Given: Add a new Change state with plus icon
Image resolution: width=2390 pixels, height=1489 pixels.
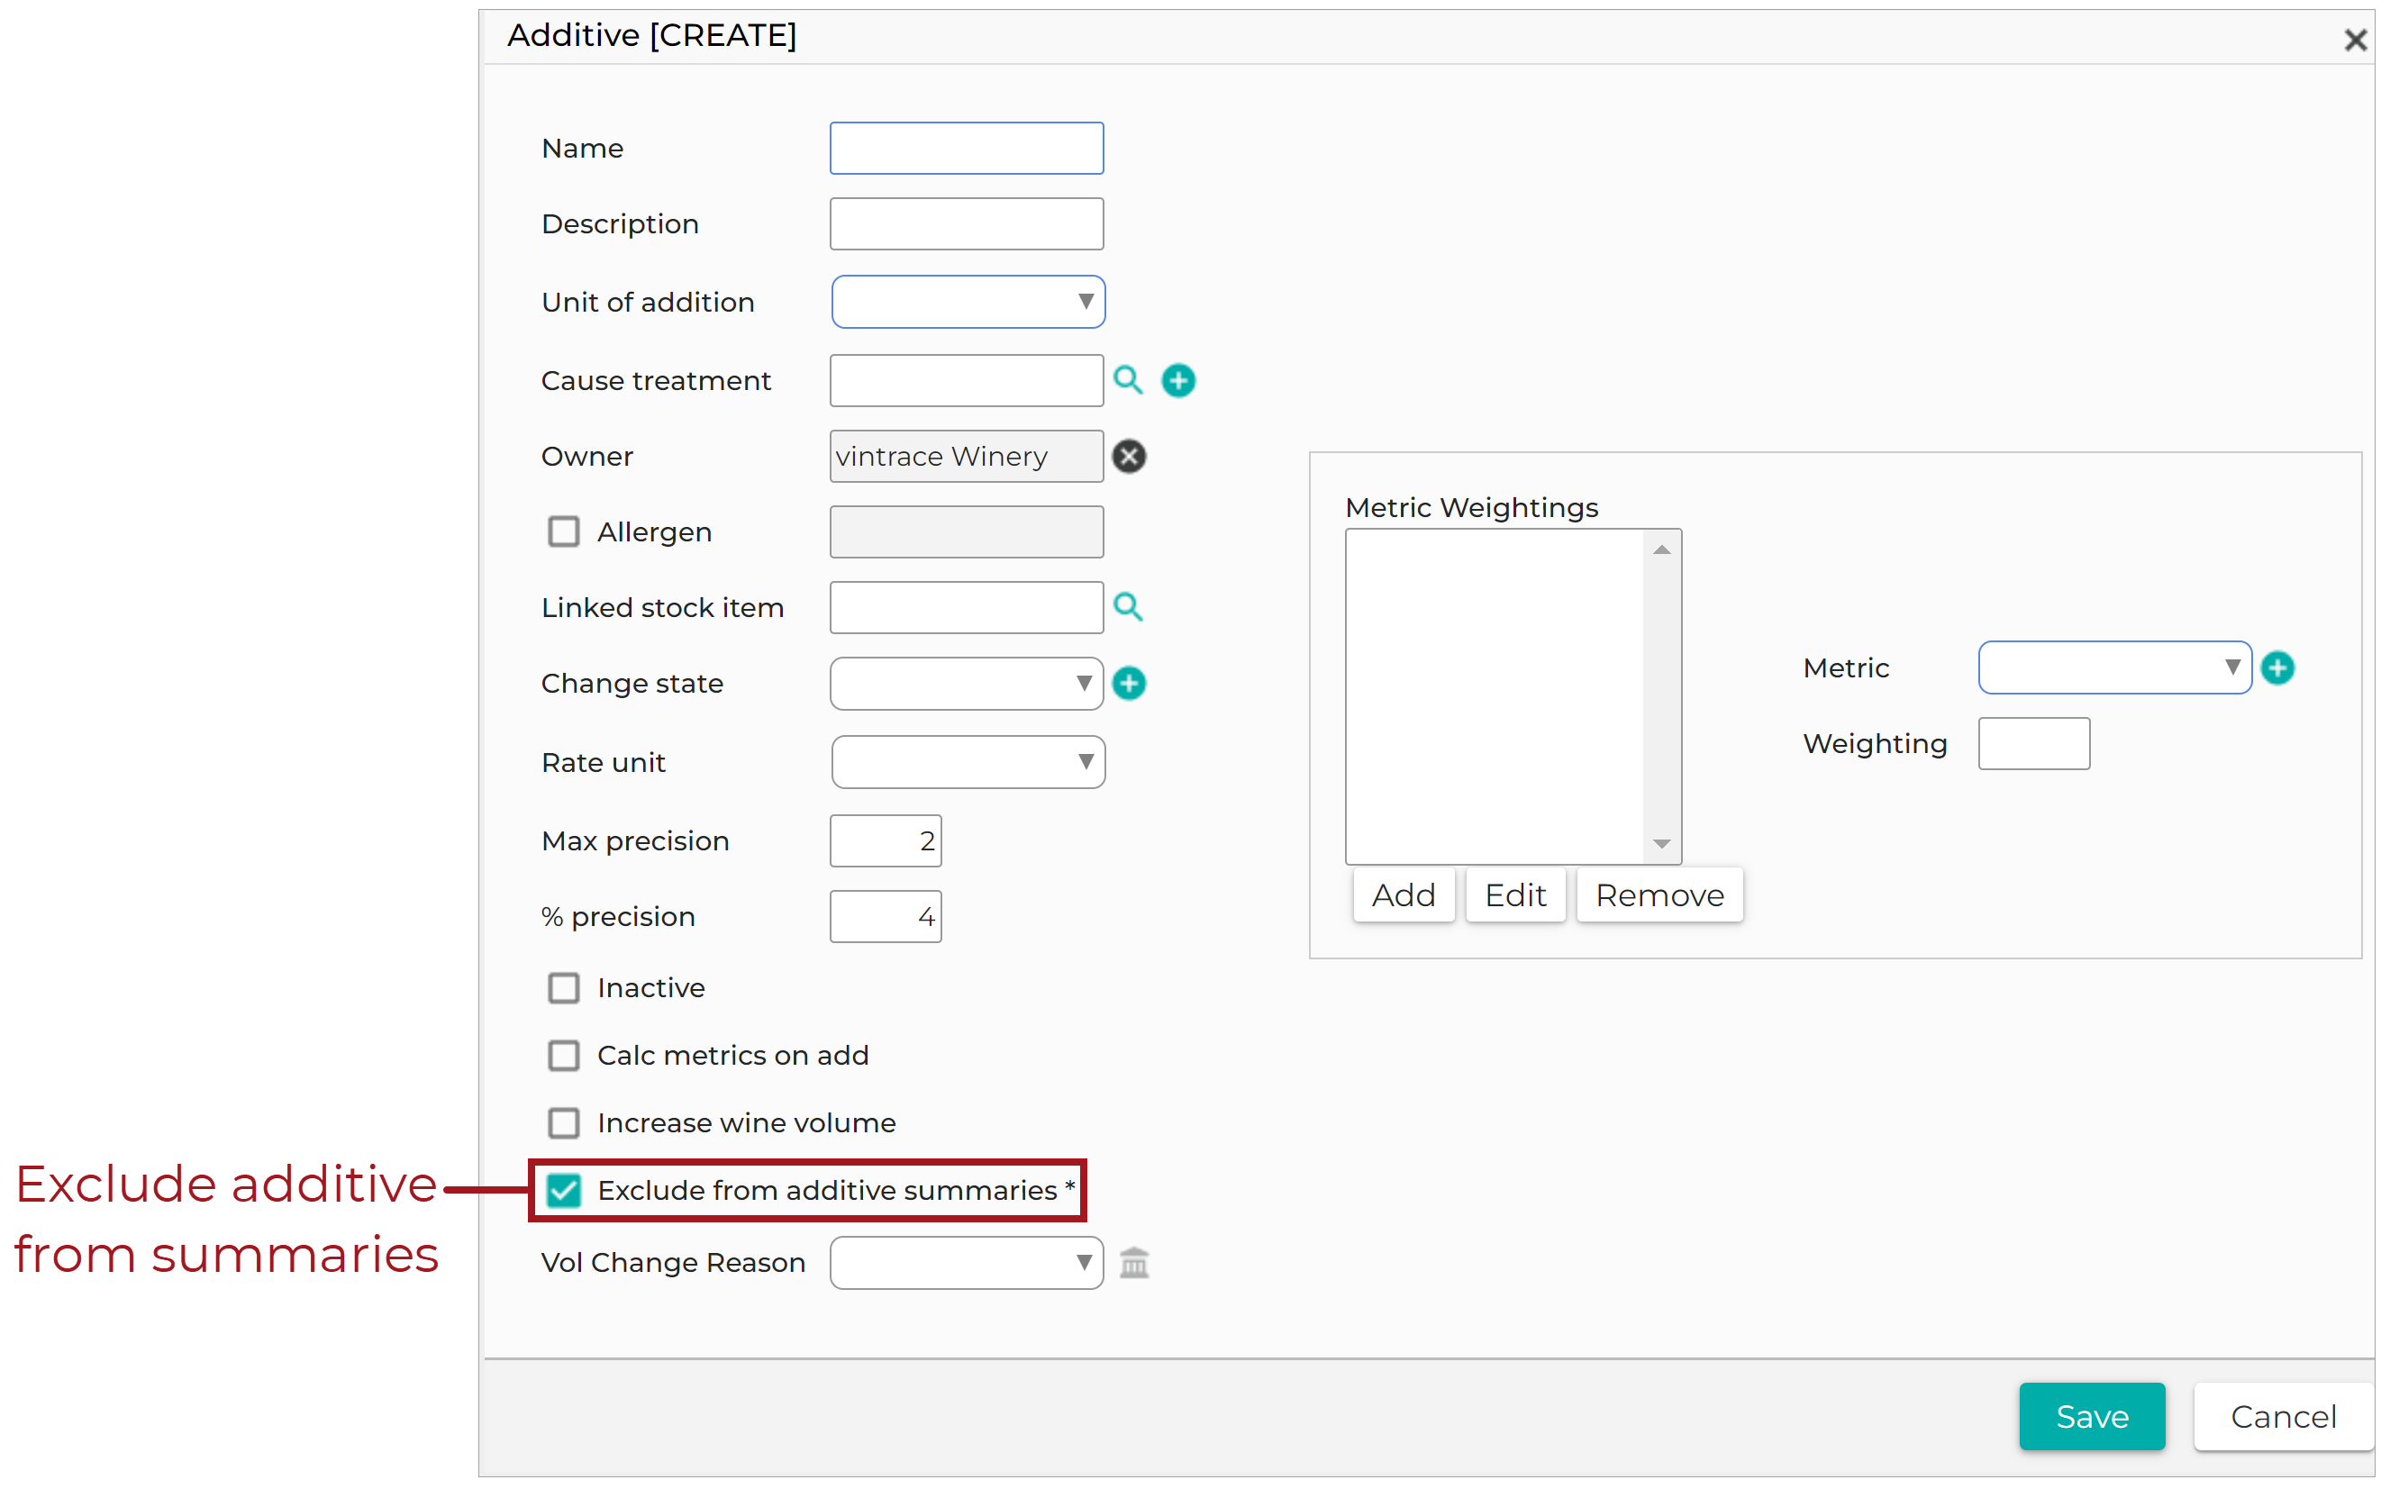Looking at the screenshot, I should (1129, 684).
